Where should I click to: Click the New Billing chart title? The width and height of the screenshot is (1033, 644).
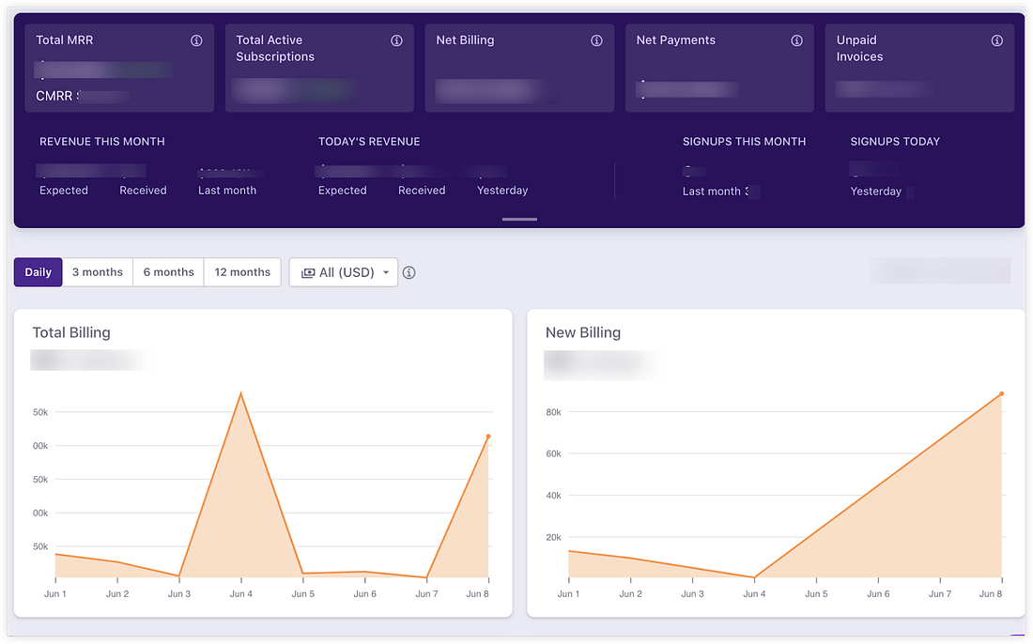583,332
